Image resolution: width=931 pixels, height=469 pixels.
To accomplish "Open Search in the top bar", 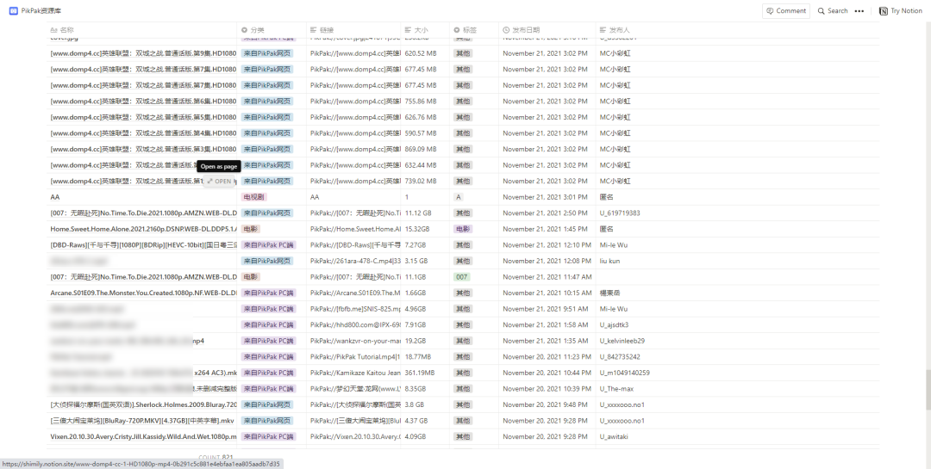I will [832, 11].
